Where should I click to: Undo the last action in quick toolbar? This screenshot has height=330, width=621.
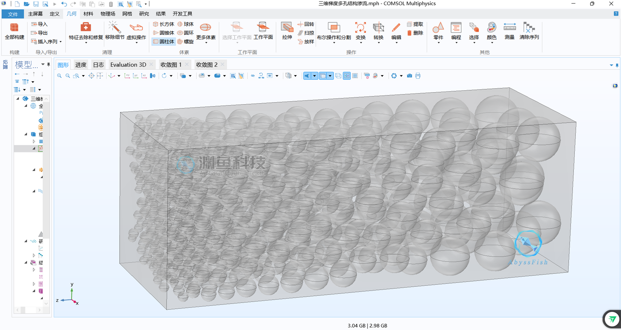coord(64,4)
